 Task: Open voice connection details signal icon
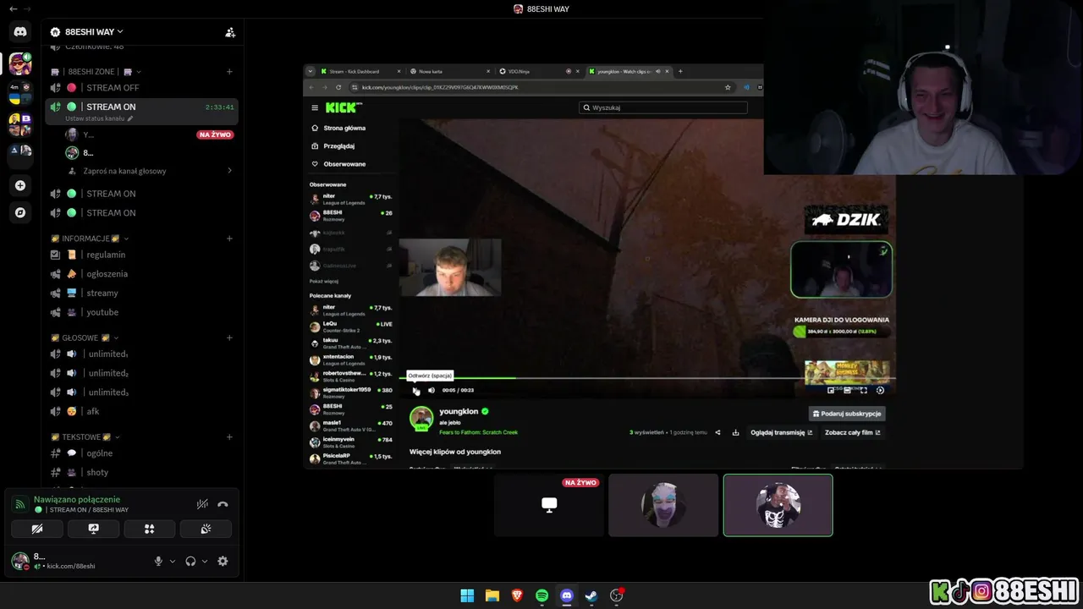[19, 504]
